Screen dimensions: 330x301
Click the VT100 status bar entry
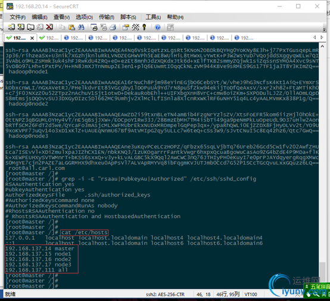click(251, 294)
